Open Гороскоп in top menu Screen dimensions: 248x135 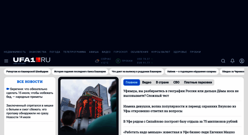coord(121,52)
